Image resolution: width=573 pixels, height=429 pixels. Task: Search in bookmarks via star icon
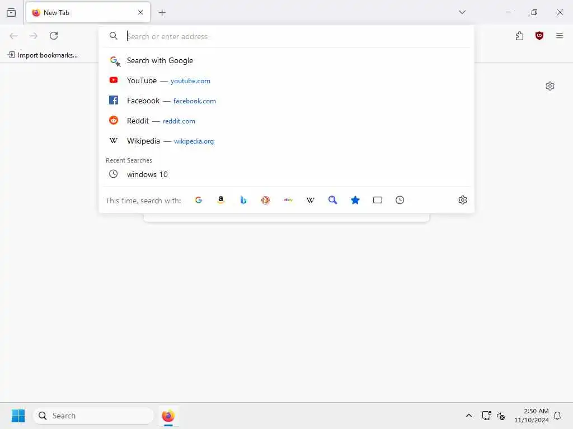coord(355,200)
